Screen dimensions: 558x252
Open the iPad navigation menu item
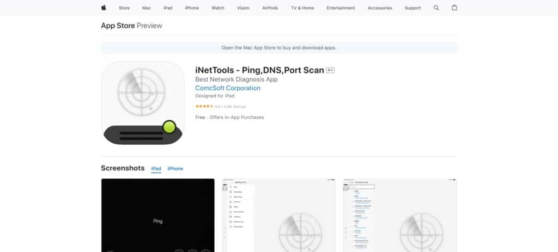(x=168, y=8)
